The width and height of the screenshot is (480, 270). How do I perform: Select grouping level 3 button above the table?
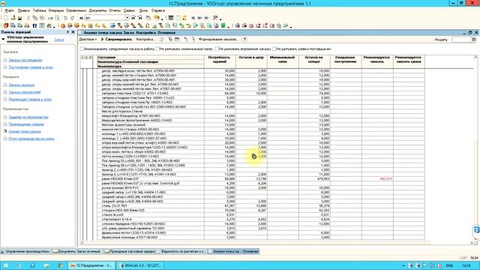click(90, 58)
